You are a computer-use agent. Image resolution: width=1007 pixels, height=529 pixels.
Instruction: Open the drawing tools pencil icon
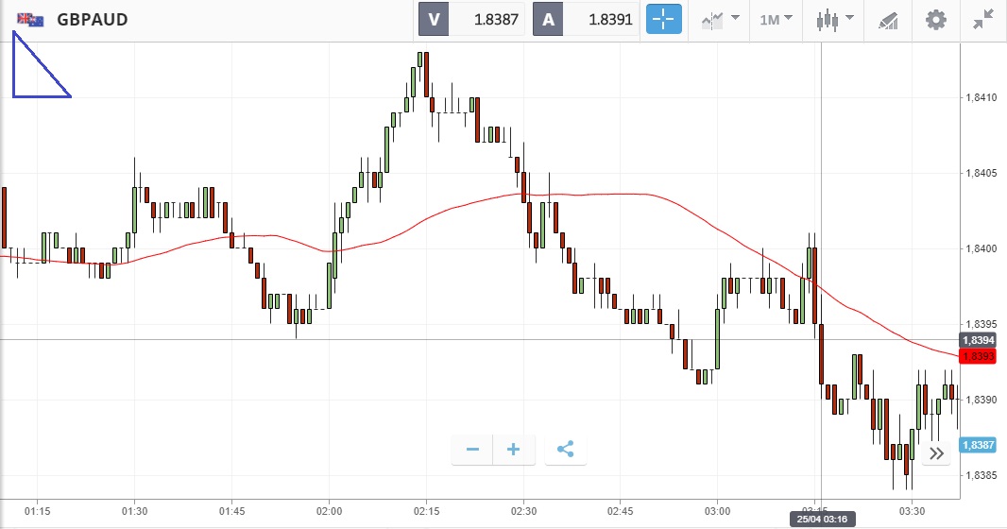tap(888, 19)
